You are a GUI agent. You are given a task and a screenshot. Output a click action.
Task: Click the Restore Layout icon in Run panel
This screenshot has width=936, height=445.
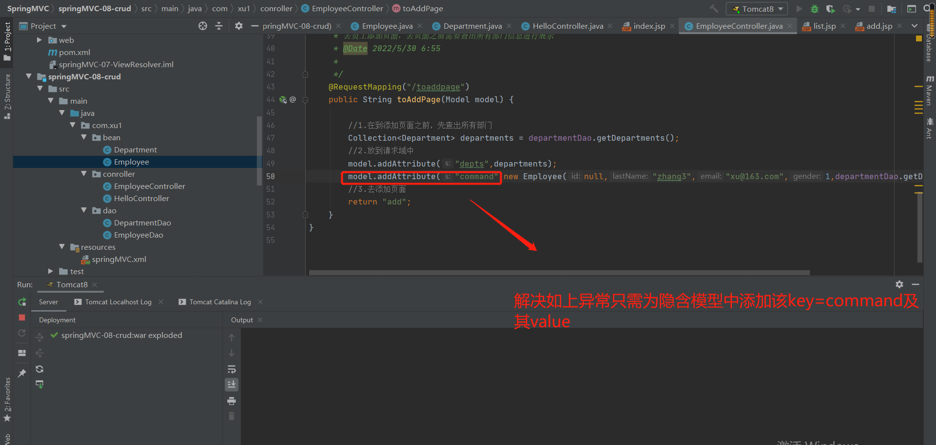(22, 353)
